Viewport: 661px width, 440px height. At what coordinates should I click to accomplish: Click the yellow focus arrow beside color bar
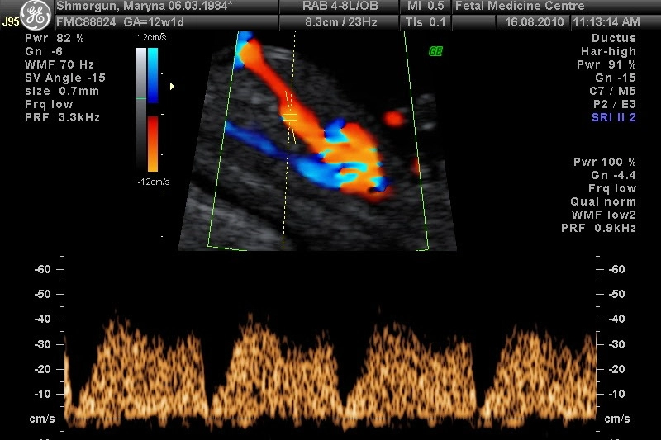172,87
